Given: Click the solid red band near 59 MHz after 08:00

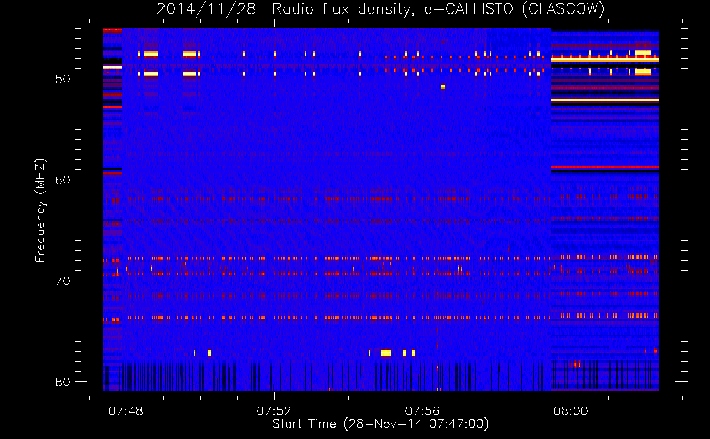Looking at the screenshot, I should [605, 167].
